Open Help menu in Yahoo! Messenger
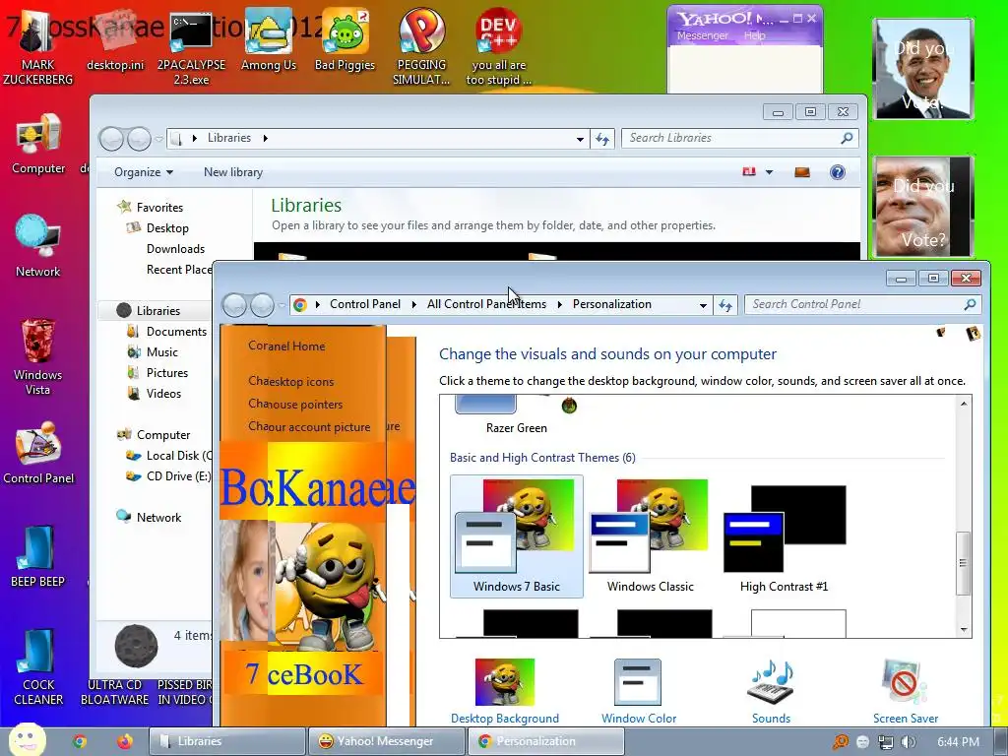Viewport: 1008px width, 756px height. point(755,36)
